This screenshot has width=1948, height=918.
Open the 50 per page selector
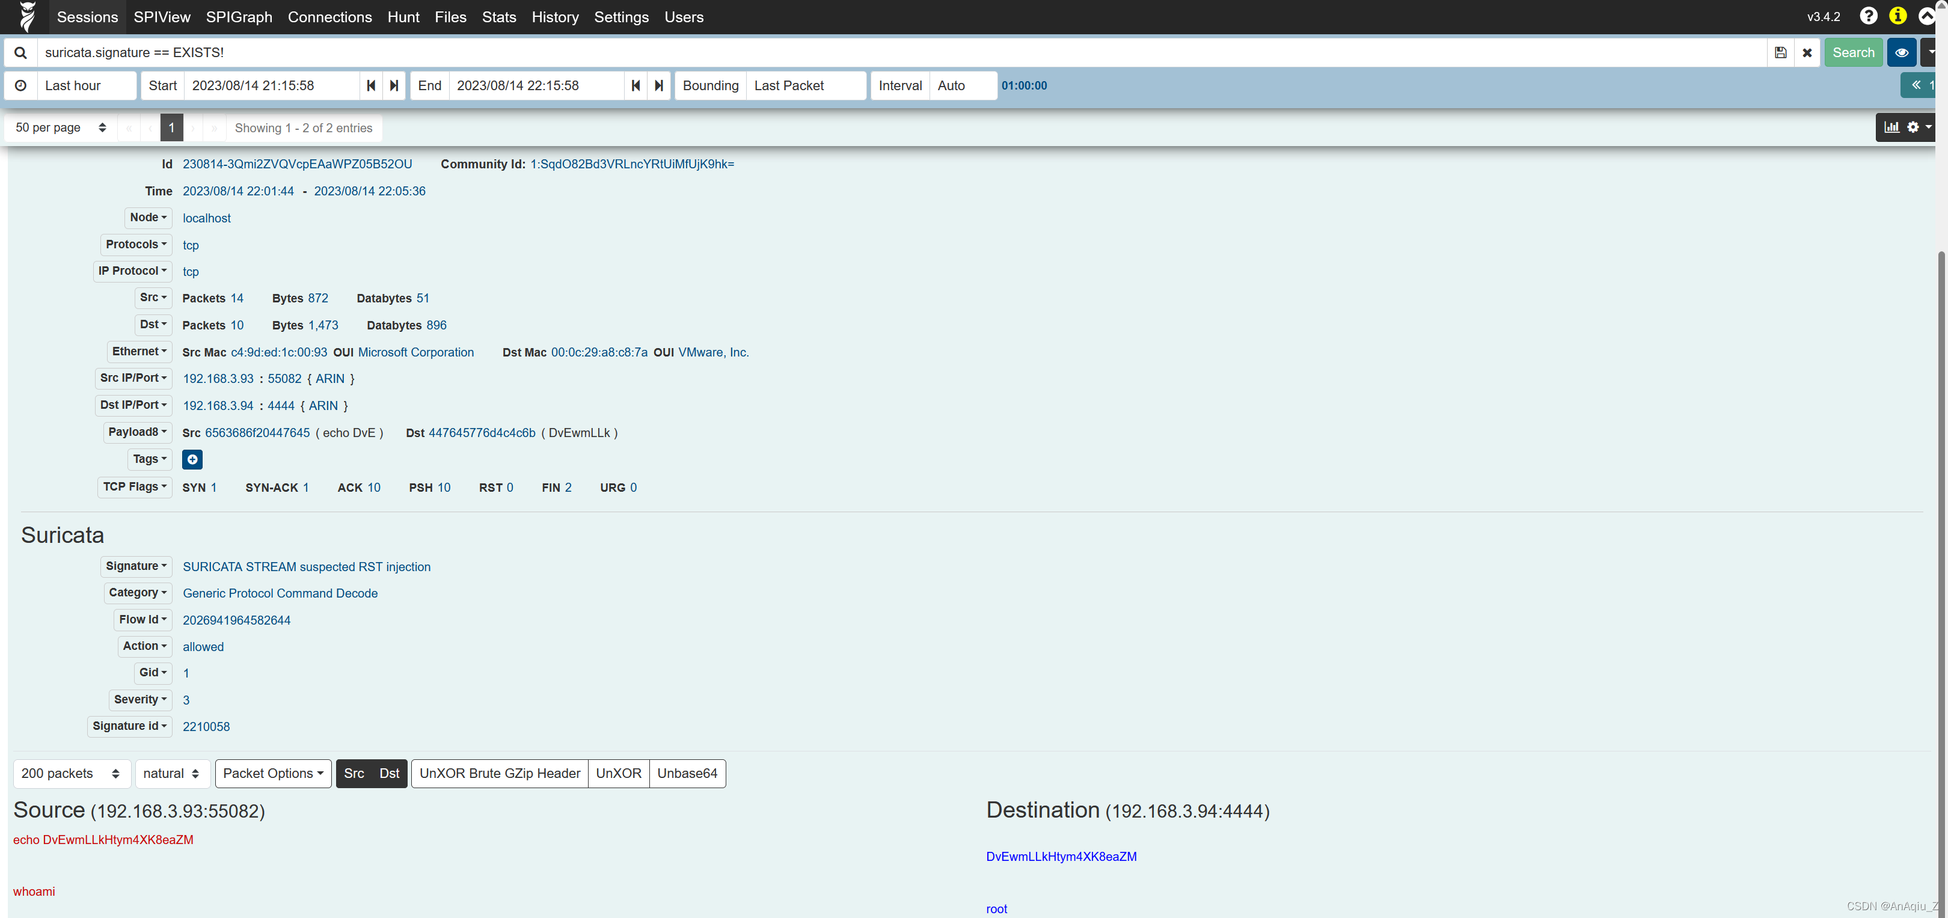pyautogui.click(x=61, y=128)
